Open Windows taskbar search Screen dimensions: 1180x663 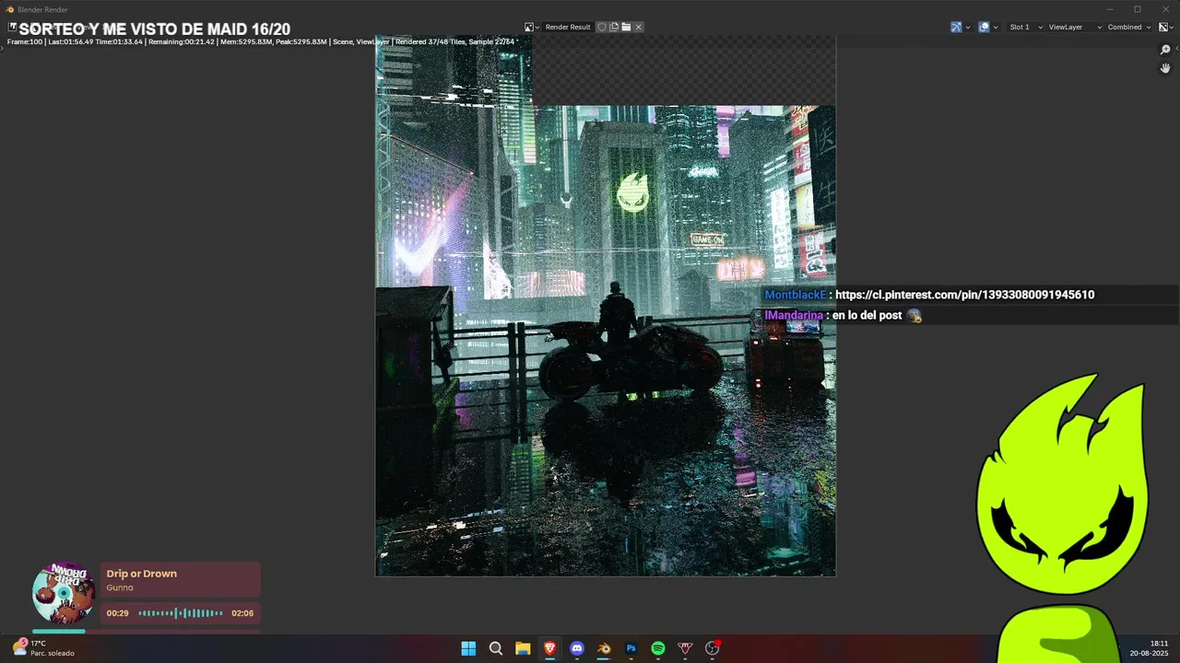pyautogui.click(x=496, y=648)
